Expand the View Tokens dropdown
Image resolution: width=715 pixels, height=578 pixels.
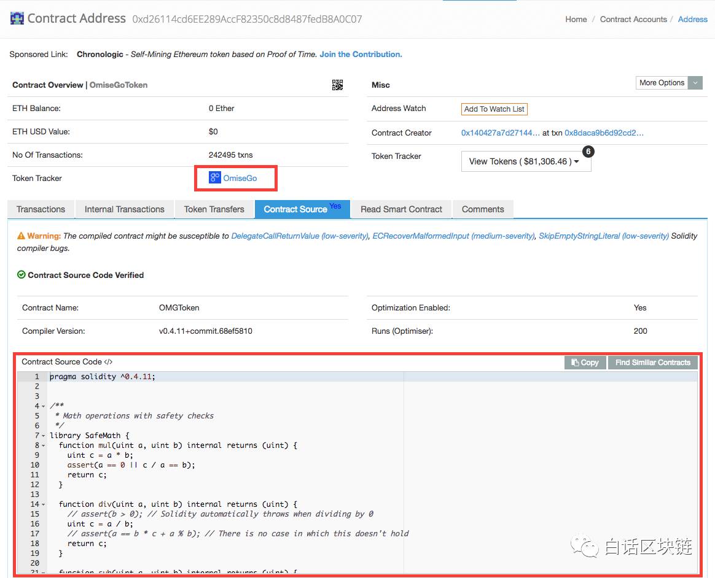click(x=526, y=162)
